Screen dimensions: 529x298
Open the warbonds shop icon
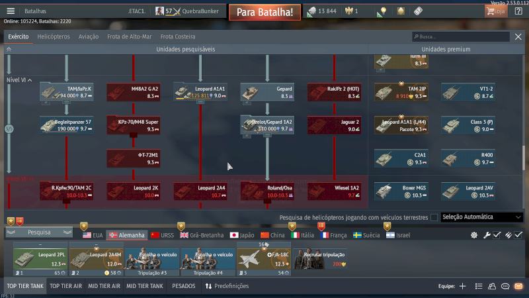coord(401,11)
